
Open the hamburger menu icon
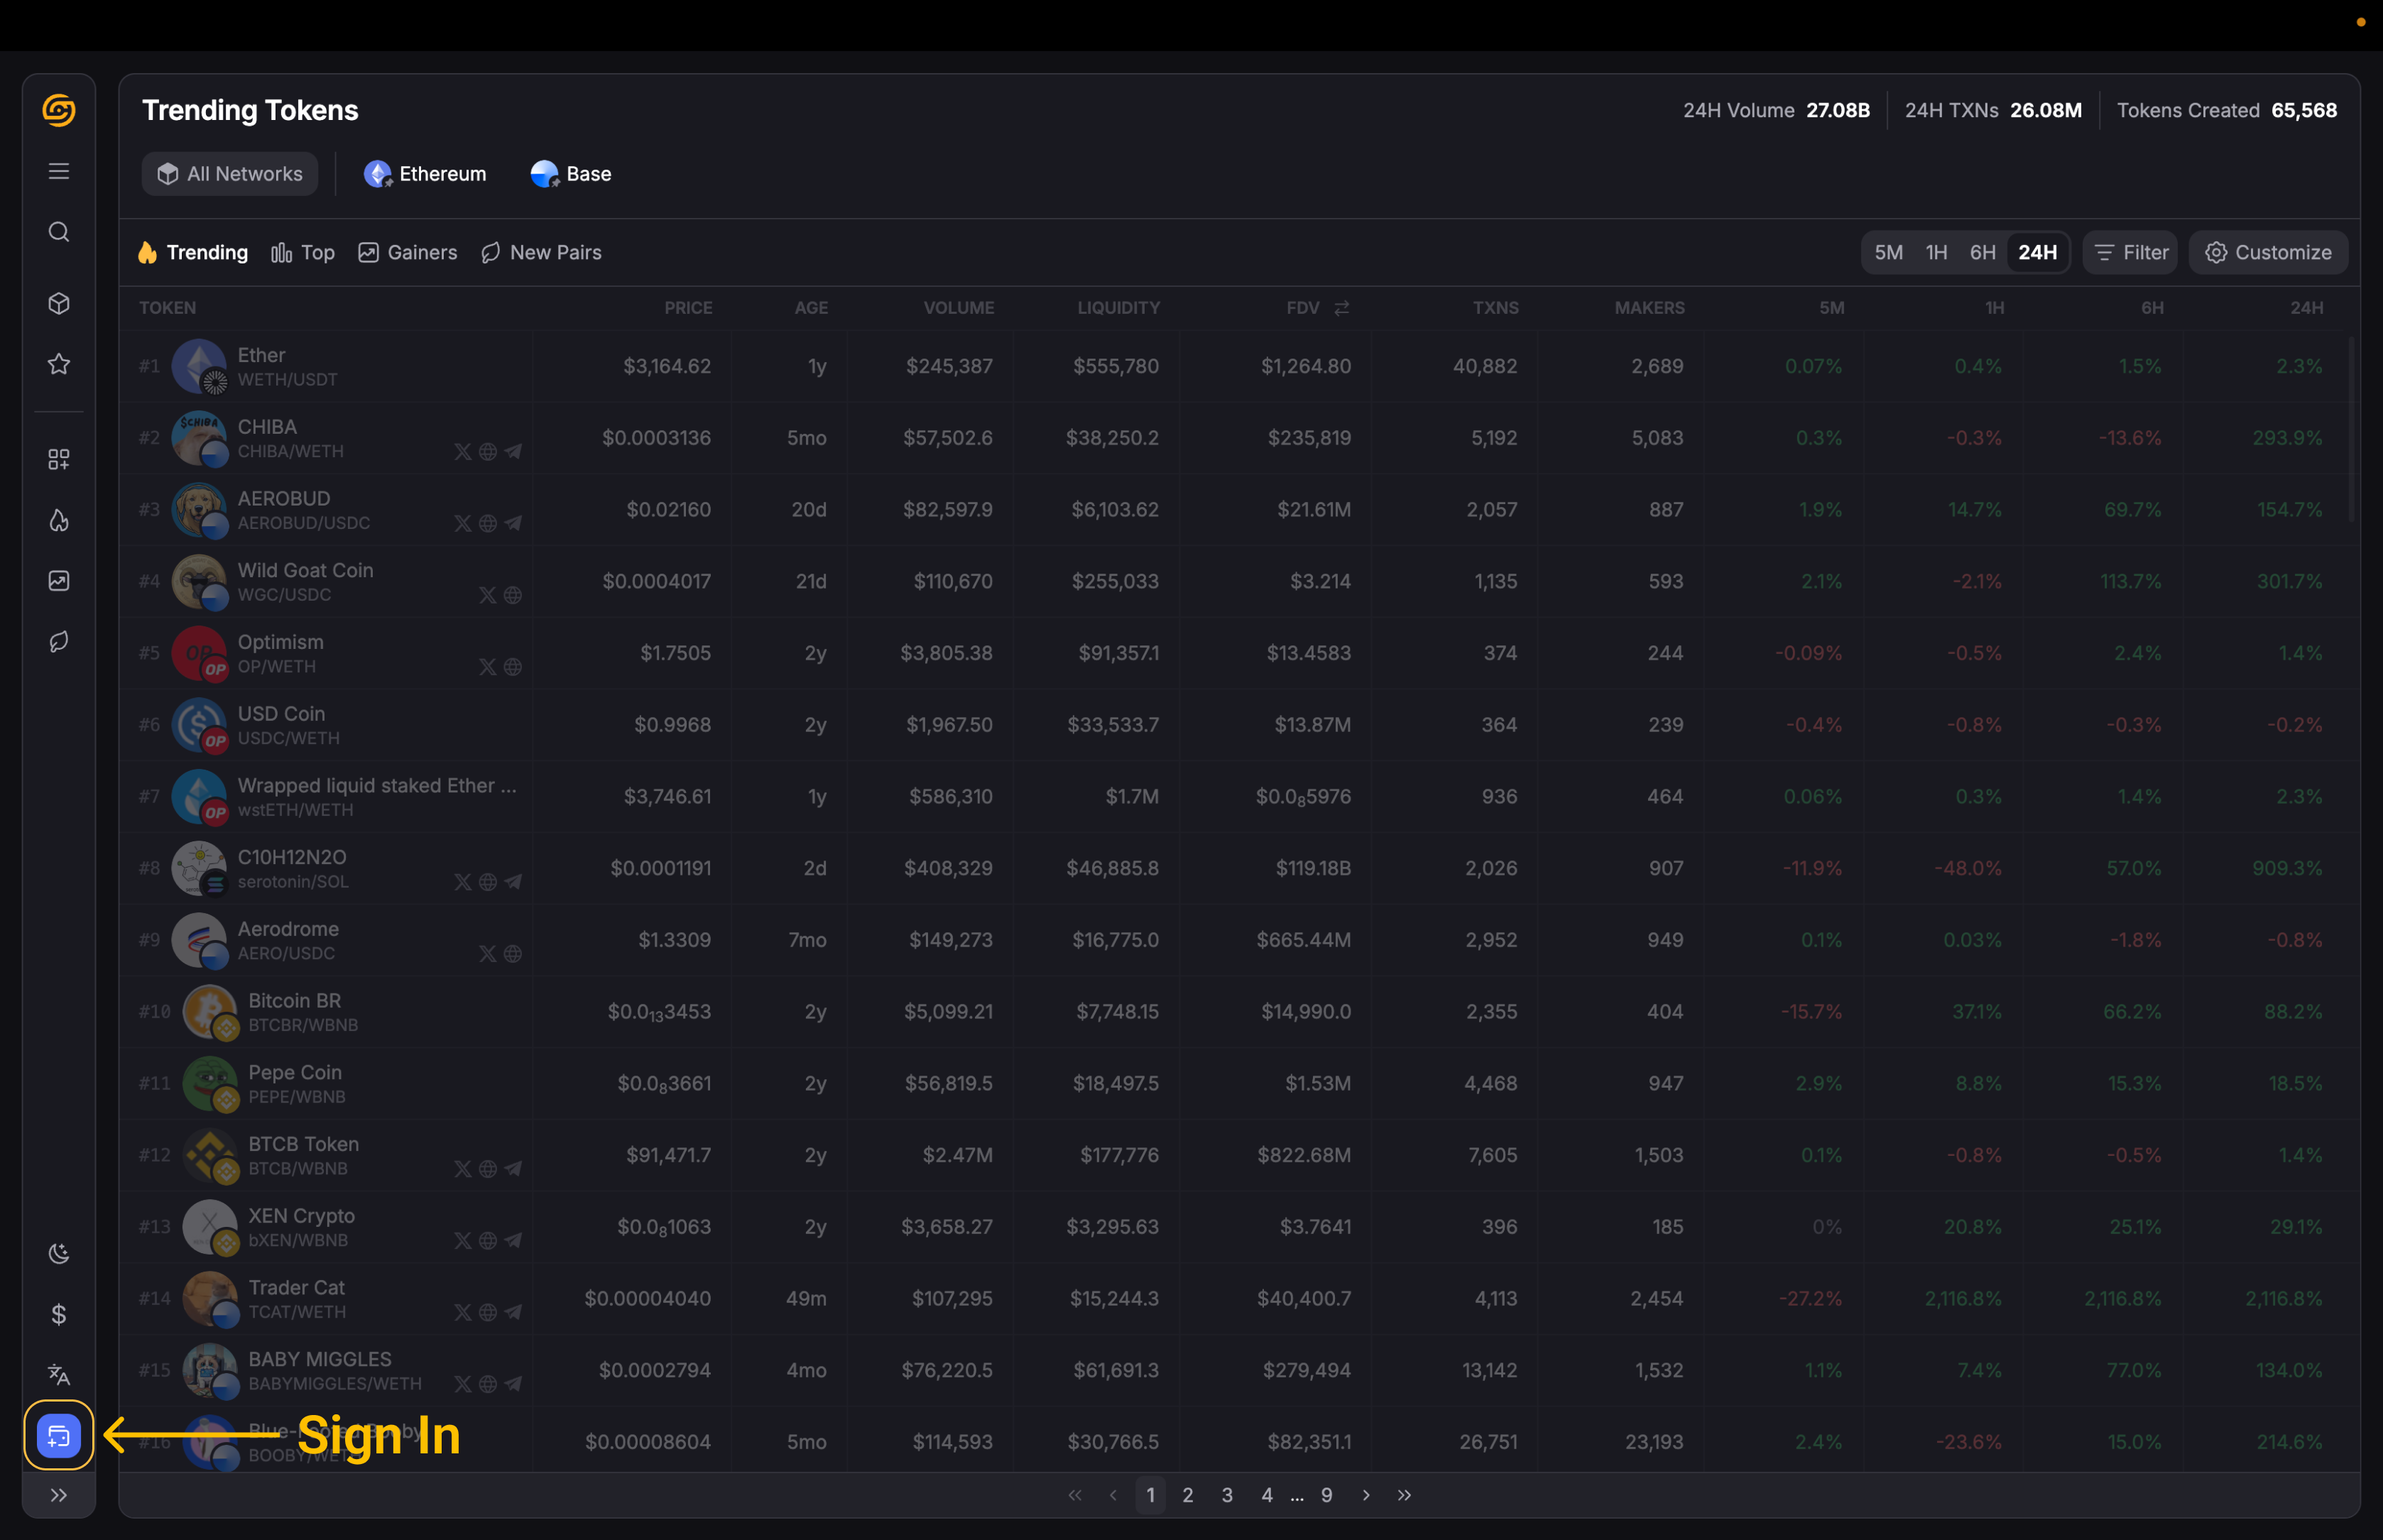pyautogui.click(x=59, y=171)
